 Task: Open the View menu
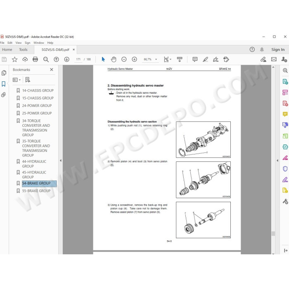[x=19, y=43]
